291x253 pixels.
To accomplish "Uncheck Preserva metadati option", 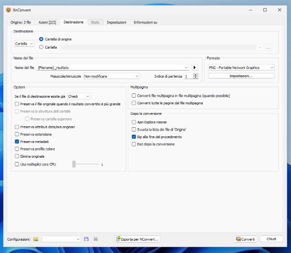I will coord(17,142).
